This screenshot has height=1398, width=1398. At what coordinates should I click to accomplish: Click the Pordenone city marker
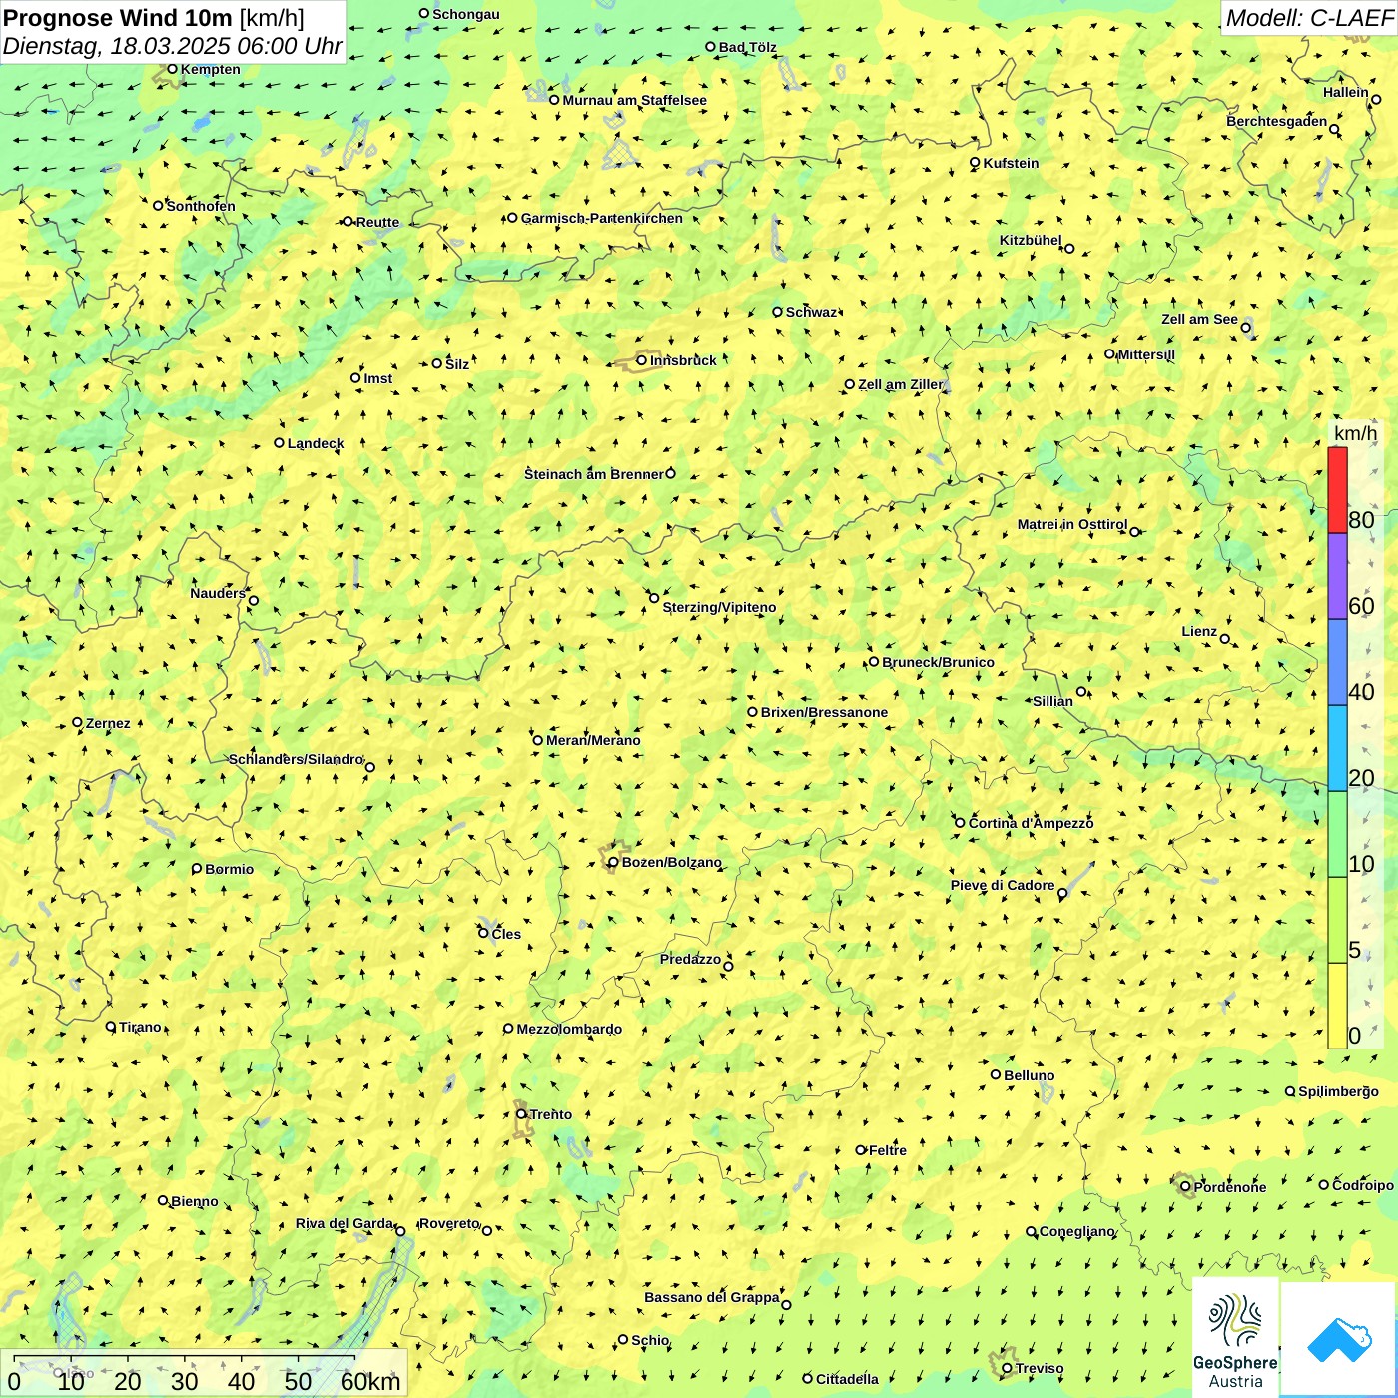click(x=1185, y=1187)
